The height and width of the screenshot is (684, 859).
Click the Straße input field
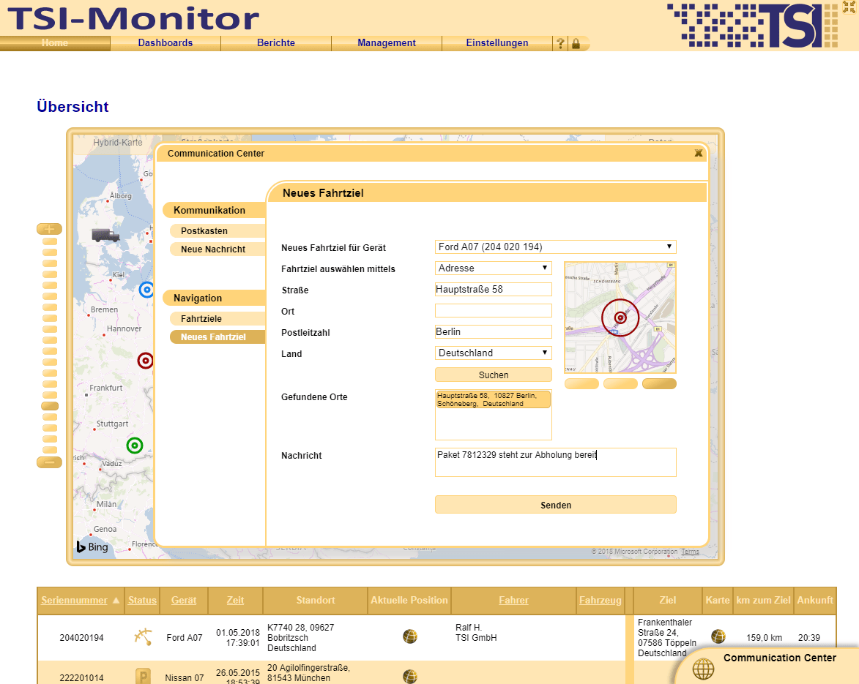tap(493, 290)
